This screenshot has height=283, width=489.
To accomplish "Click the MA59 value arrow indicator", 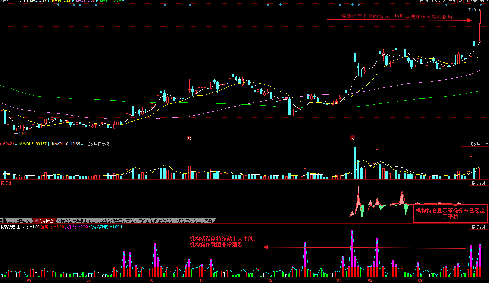I will pos(97,1).
